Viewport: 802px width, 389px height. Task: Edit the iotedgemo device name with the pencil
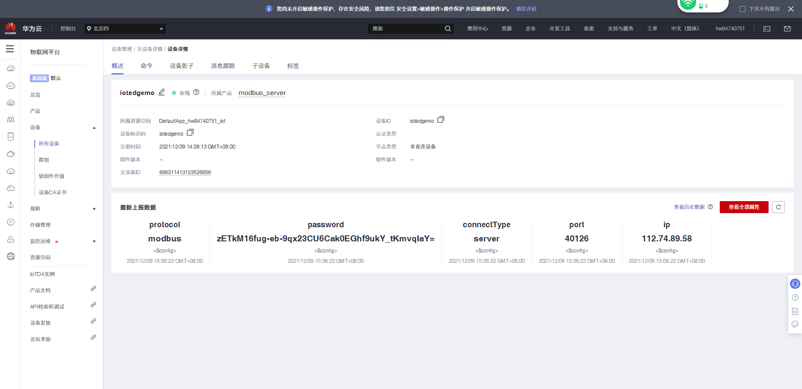point(162,92)
